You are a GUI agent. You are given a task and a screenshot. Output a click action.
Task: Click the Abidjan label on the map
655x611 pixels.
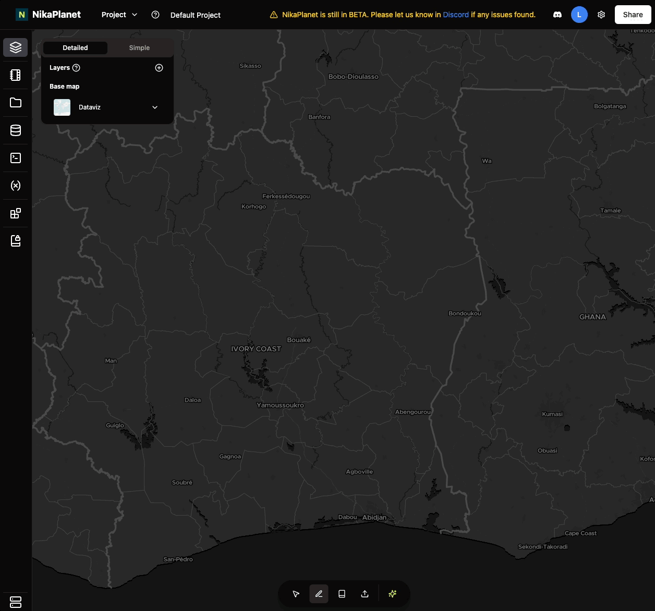pyautogui.click(x=374, y=517)
